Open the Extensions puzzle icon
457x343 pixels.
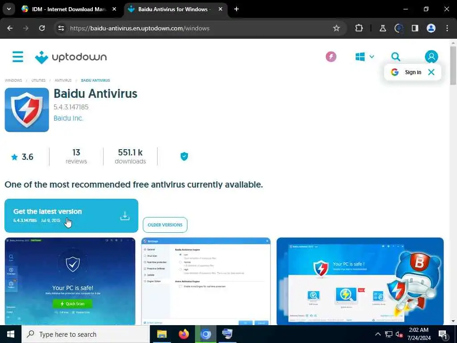point(359,28)
